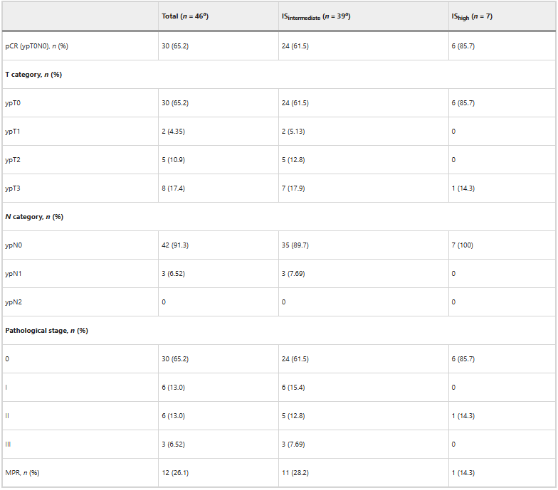Click the Pathological stage section heading
The width and height of the screenshot is (558, 490).
(x=46, y=331)
